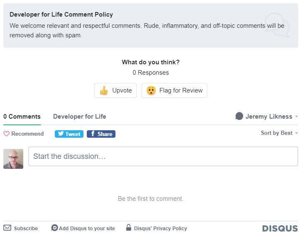
Task: Click the Be the first to comment text
Action: [x=151, y=199]
